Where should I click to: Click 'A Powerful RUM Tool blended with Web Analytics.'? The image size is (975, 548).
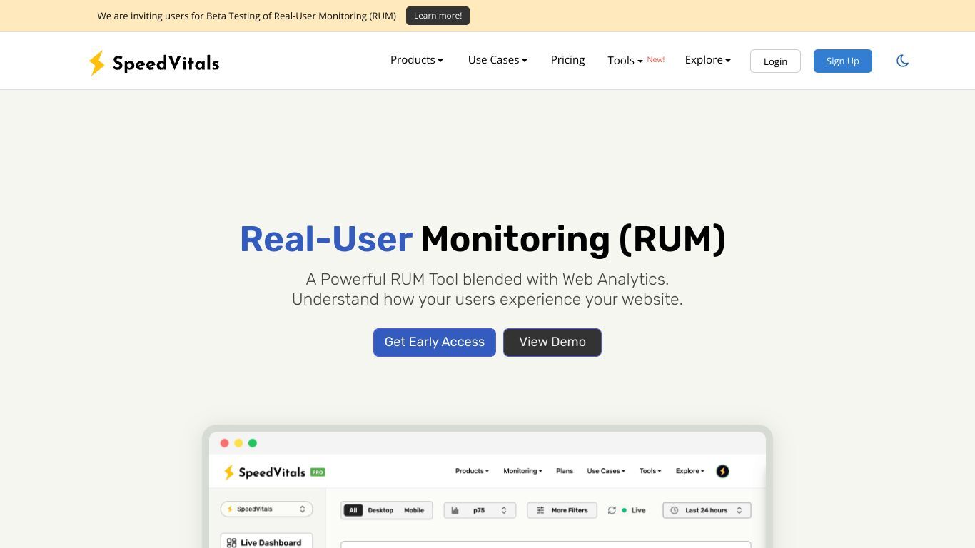[487, 279]
